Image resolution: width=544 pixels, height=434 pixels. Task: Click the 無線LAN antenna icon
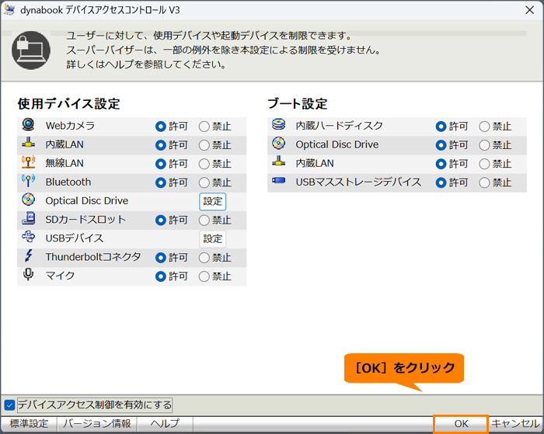point(28,162)
